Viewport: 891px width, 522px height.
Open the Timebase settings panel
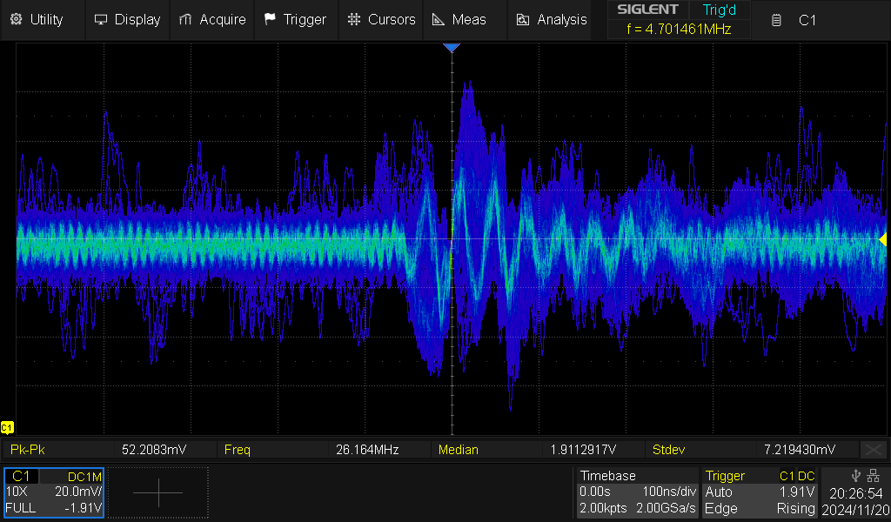[637, 492]
